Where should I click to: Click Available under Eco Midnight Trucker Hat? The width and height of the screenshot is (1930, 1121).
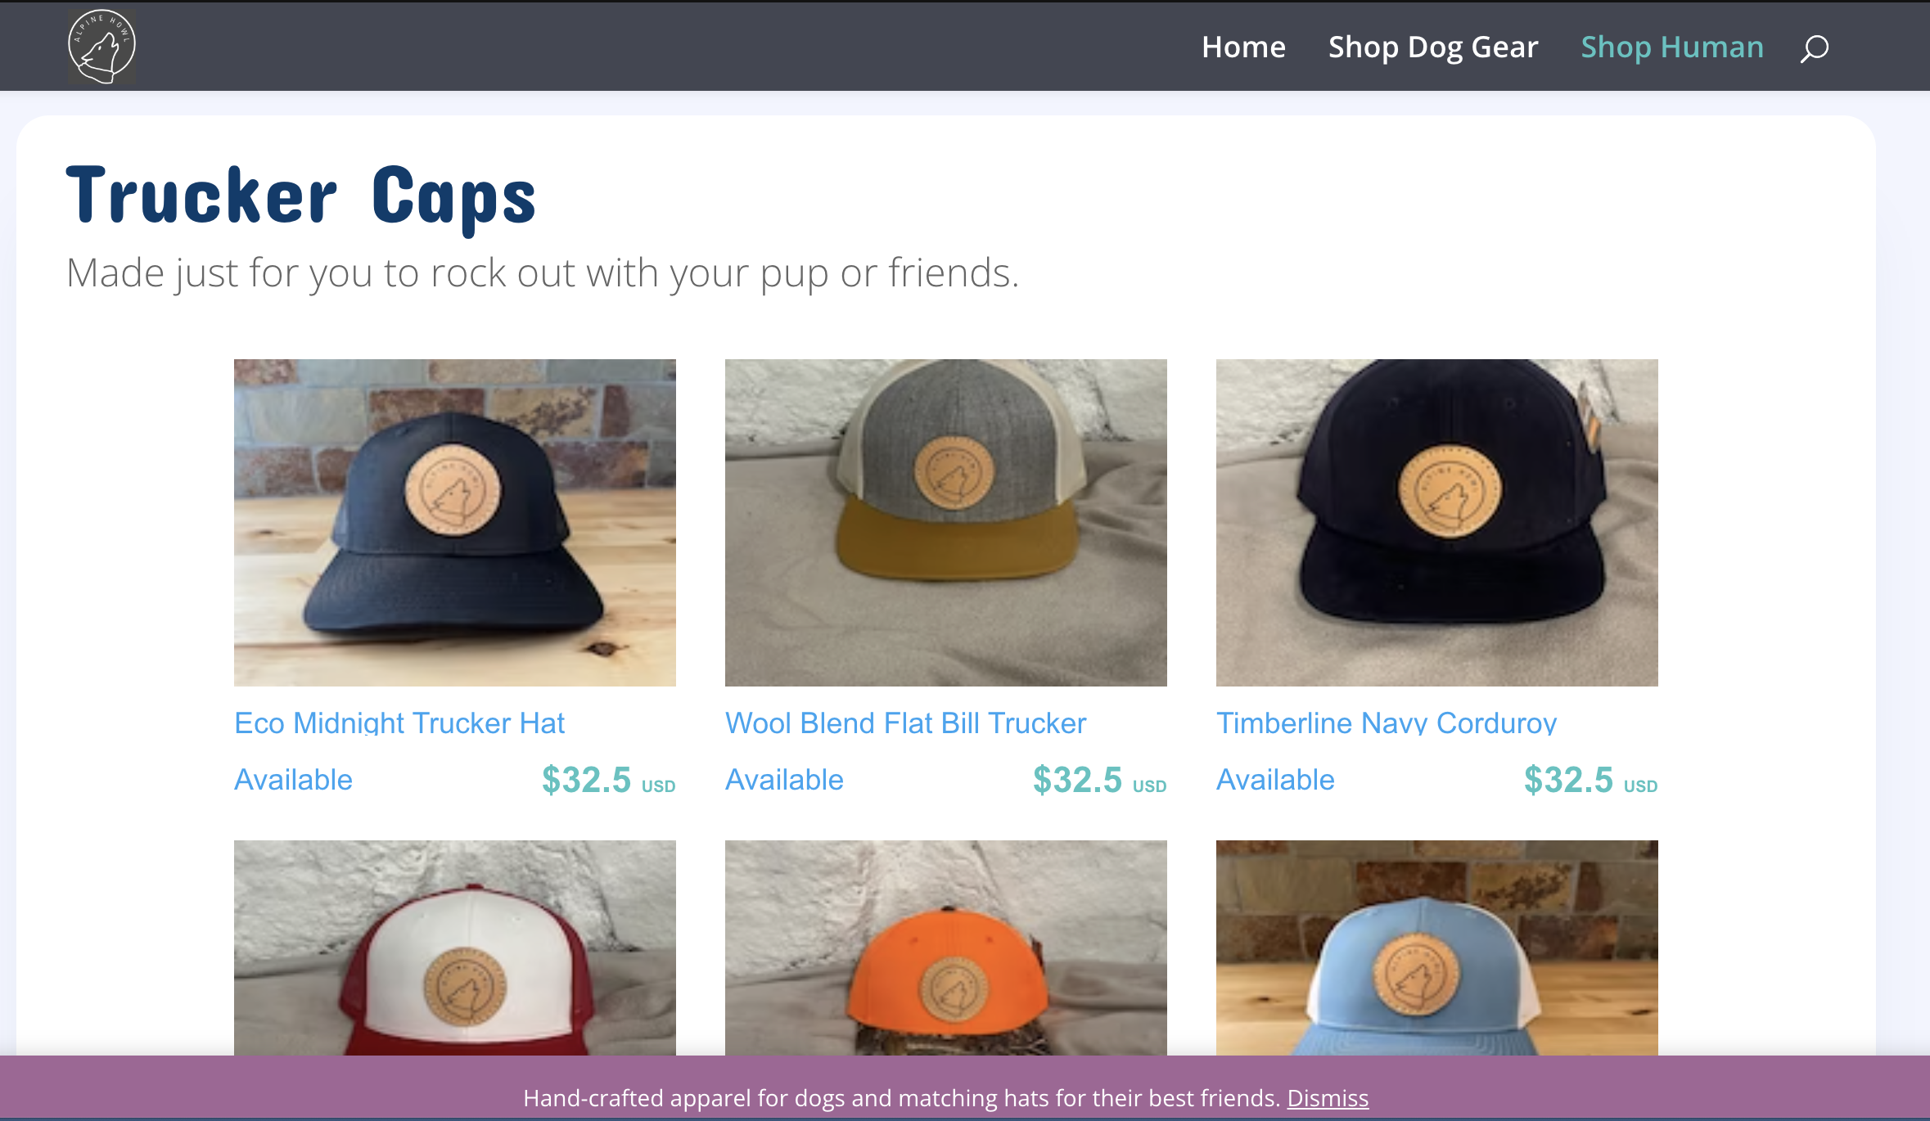coord(293,780)
